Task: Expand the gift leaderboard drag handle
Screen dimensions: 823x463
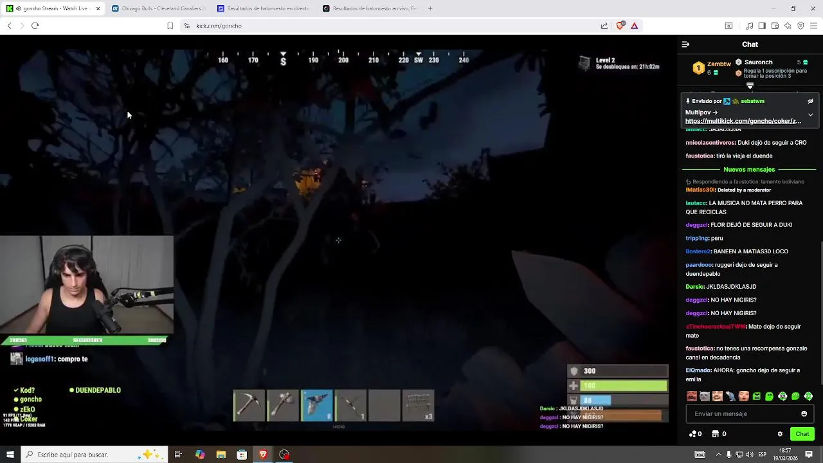Action: point(750,86)
